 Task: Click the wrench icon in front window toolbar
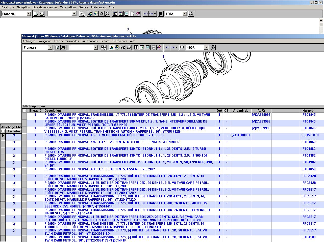(213, 48)
